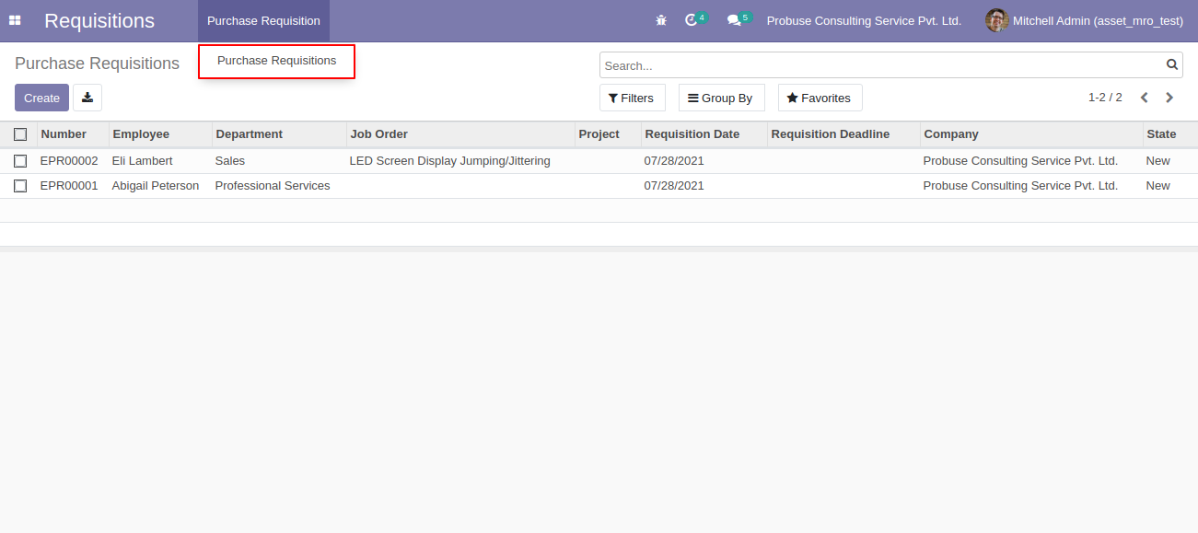Screen dimensions: 1198x533
Task: Click company cell in EPR00002 row
Action: pos(1020,161)
